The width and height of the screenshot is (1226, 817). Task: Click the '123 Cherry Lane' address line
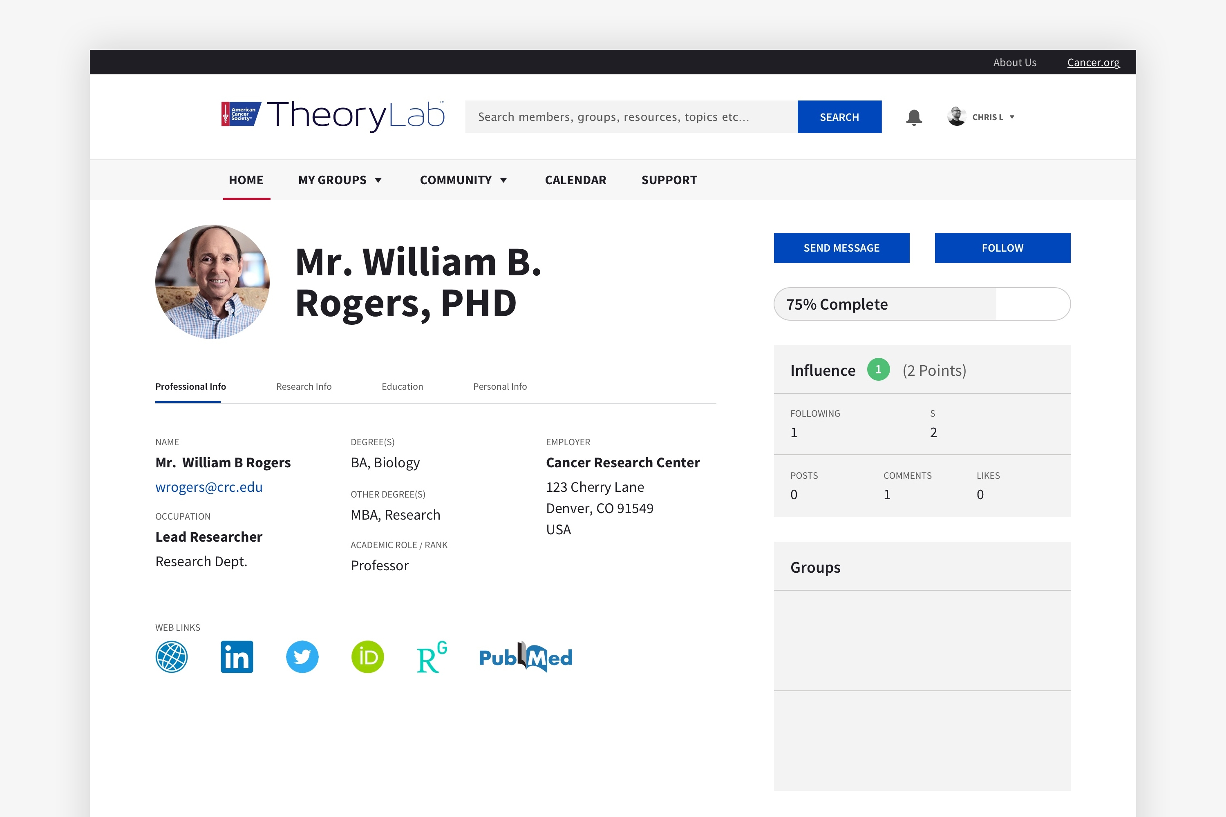tap(595, 487)
